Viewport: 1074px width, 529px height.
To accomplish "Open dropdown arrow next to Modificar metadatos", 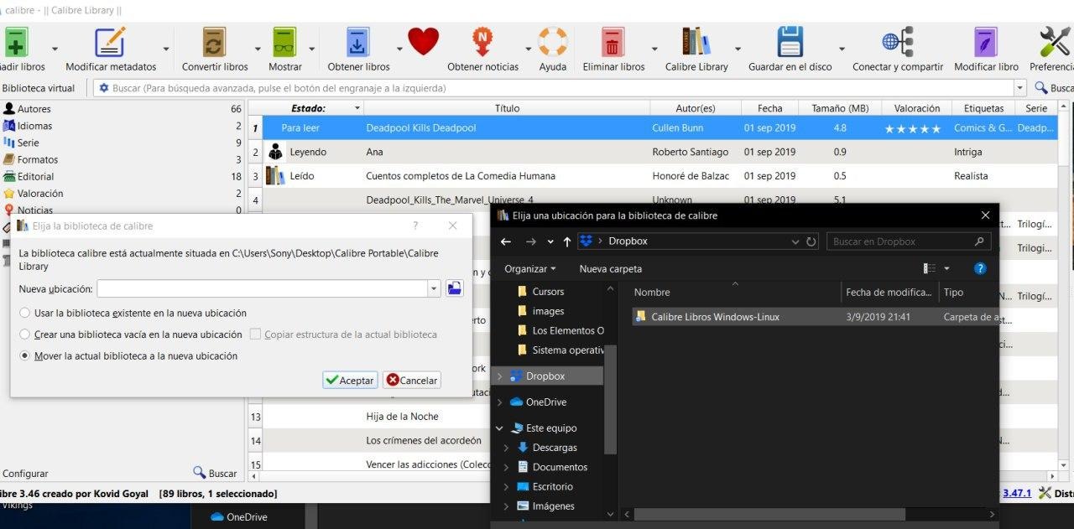I will coord(166,49).
